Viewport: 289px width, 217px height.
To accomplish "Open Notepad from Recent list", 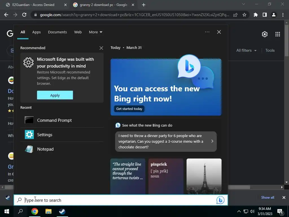I will click(x=62, y=149).
